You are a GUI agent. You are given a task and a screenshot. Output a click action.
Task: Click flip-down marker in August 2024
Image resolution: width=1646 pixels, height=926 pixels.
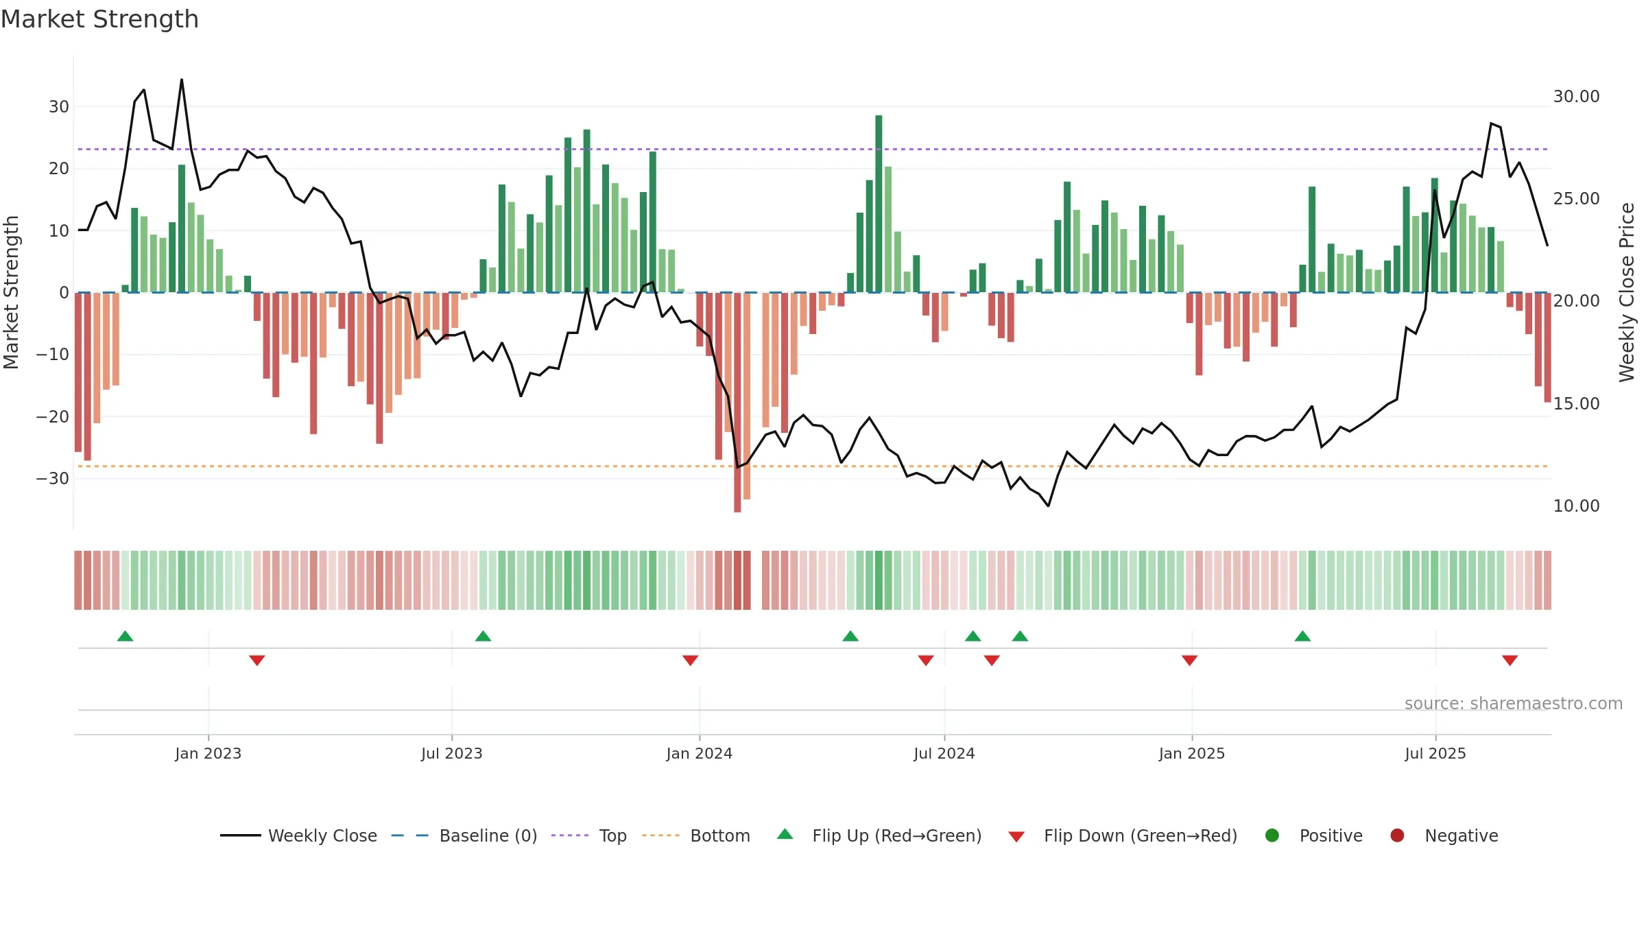992,661
